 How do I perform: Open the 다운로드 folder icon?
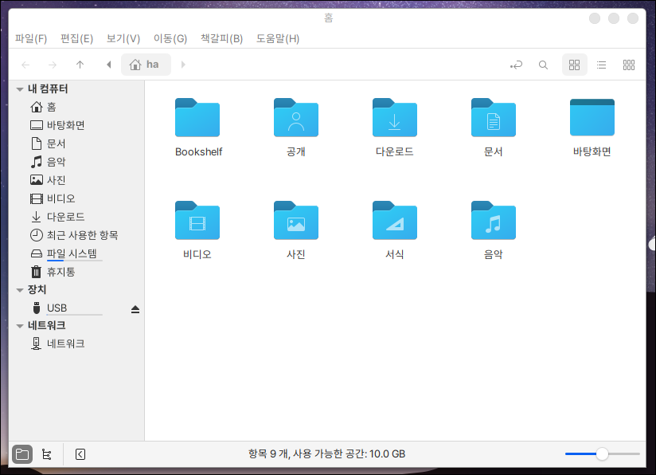point(394,119)
